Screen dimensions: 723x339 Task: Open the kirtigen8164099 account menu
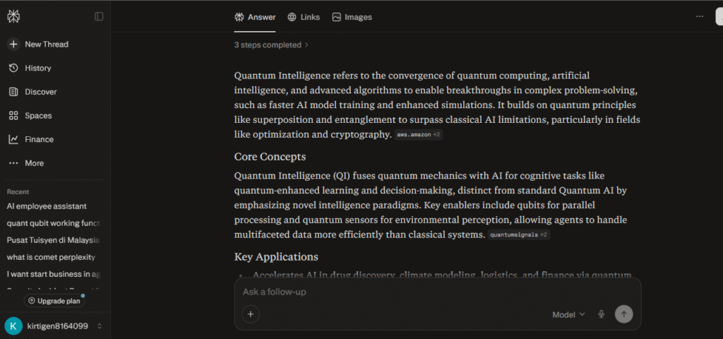(54, 326)
